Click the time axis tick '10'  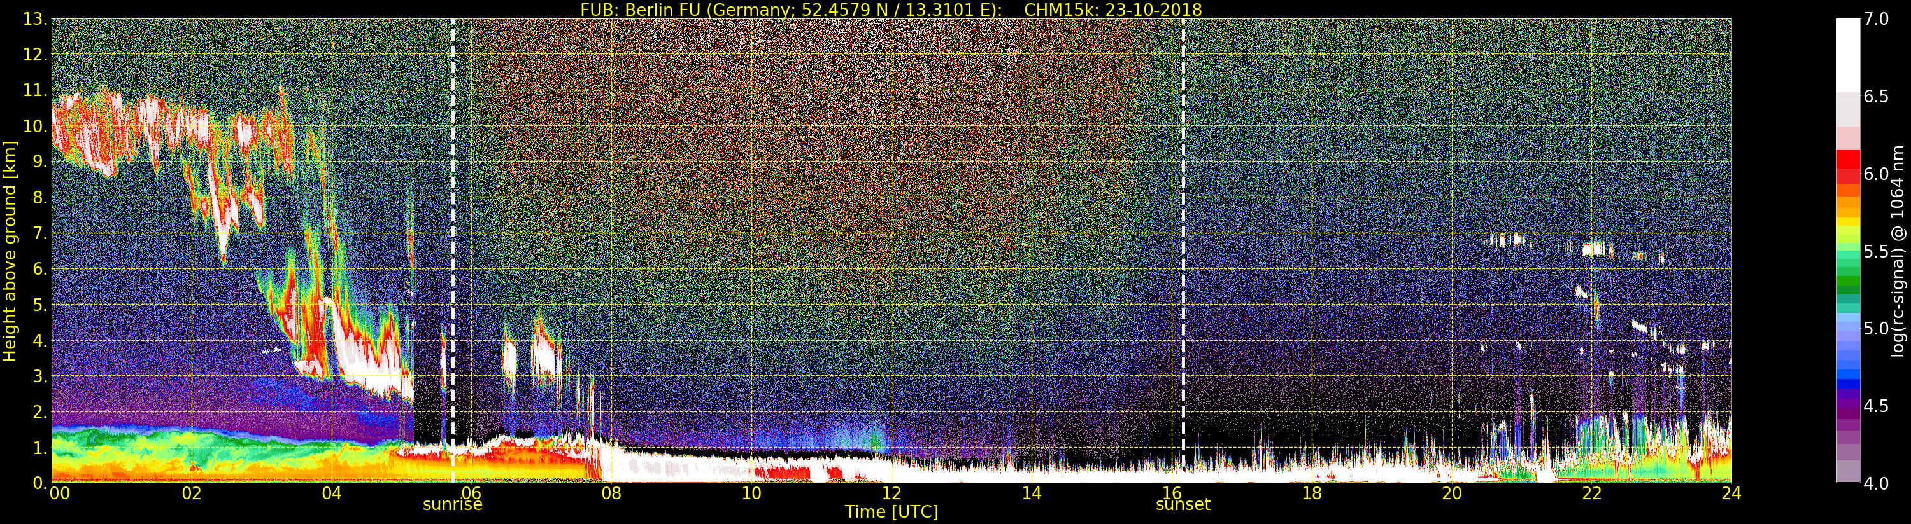(751, 493)
